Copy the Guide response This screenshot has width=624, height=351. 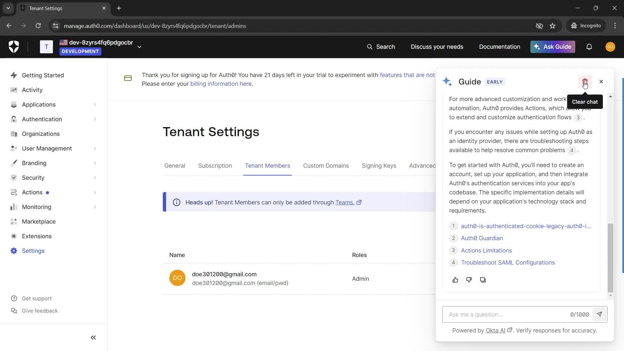point(483,280)
